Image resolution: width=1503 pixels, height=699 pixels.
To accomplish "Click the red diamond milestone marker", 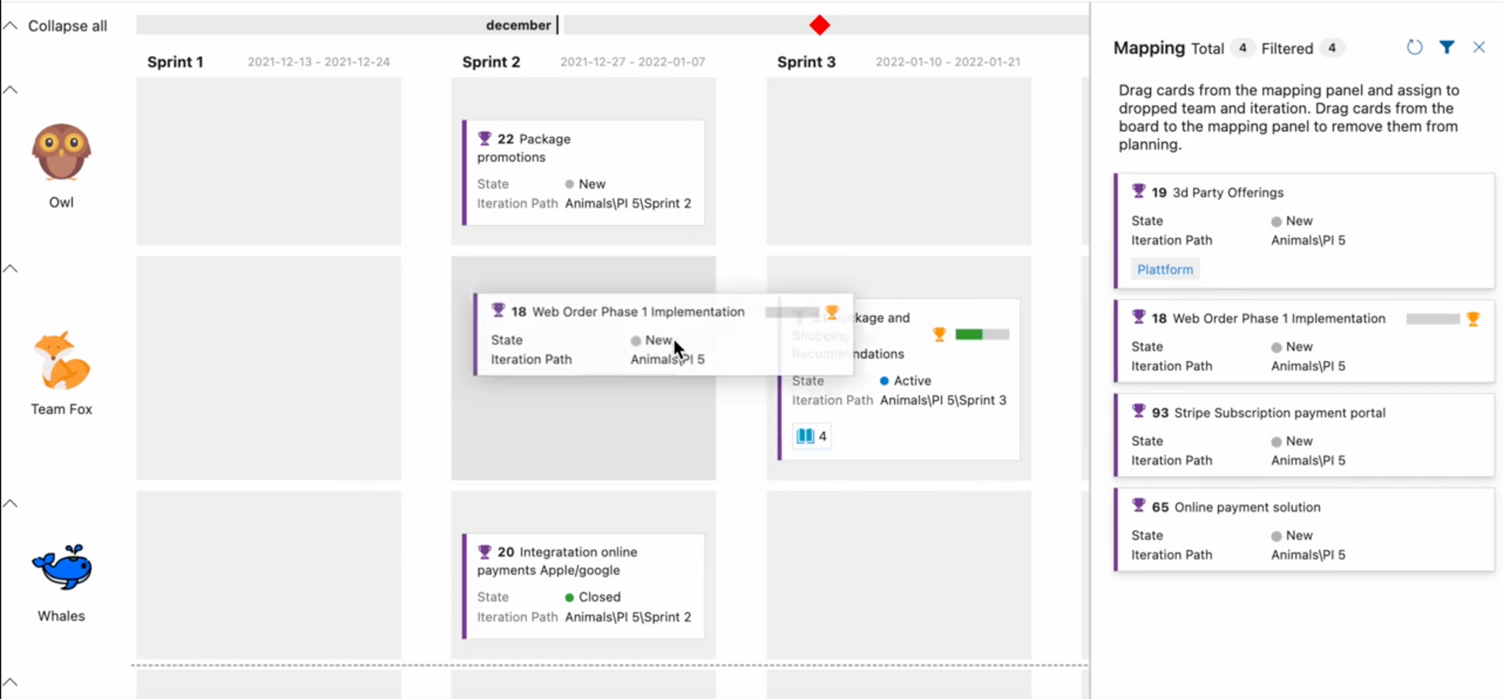I will pos(820,26).
